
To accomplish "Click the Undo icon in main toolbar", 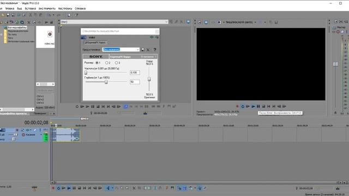I will pyautogui.click(x=49, y=15).
